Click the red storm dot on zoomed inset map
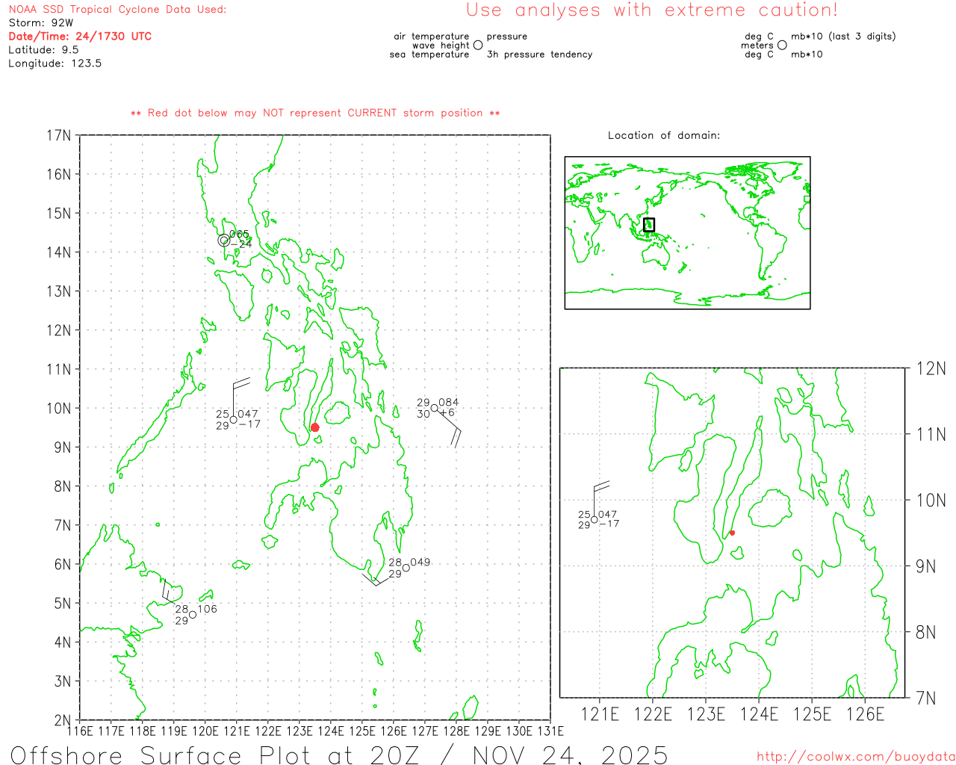This screenshot has width=956, height=765. tap(732, 533)
